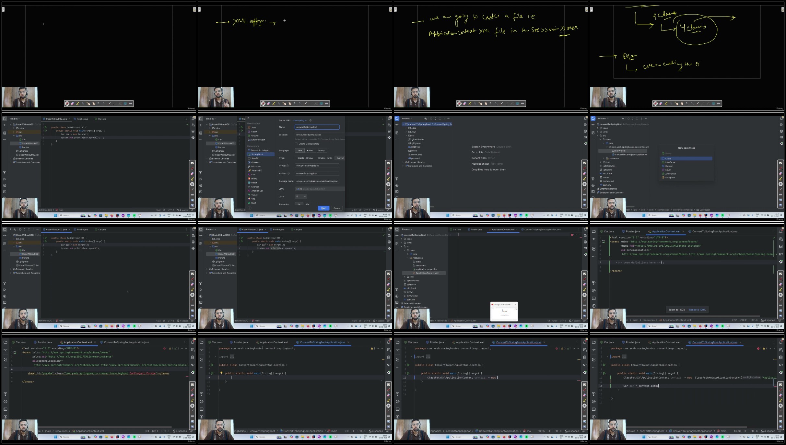Switch build type to Gradle - Kotlin
The image size is (786, 445).
point(325,158)
